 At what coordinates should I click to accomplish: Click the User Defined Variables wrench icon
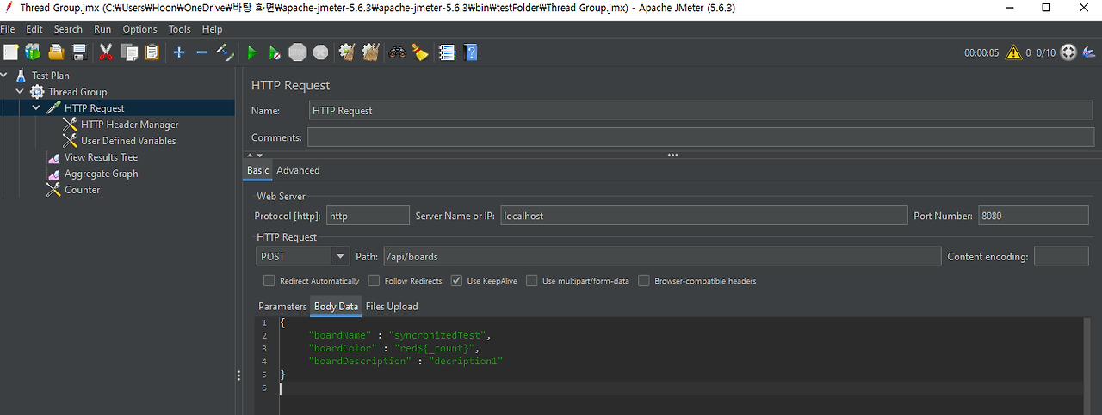click(70, 141)
